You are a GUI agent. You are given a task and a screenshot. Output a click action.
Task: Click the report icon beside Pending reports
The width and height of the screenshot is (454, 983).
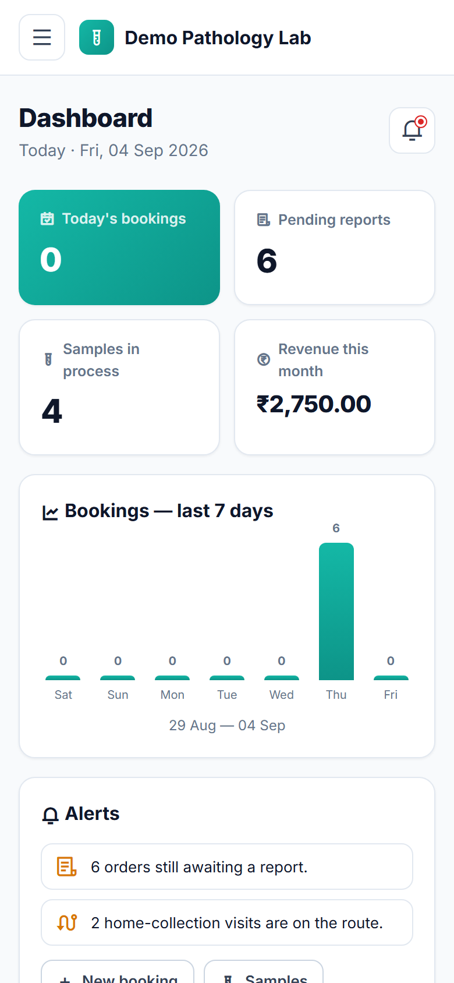coord(264,220)
